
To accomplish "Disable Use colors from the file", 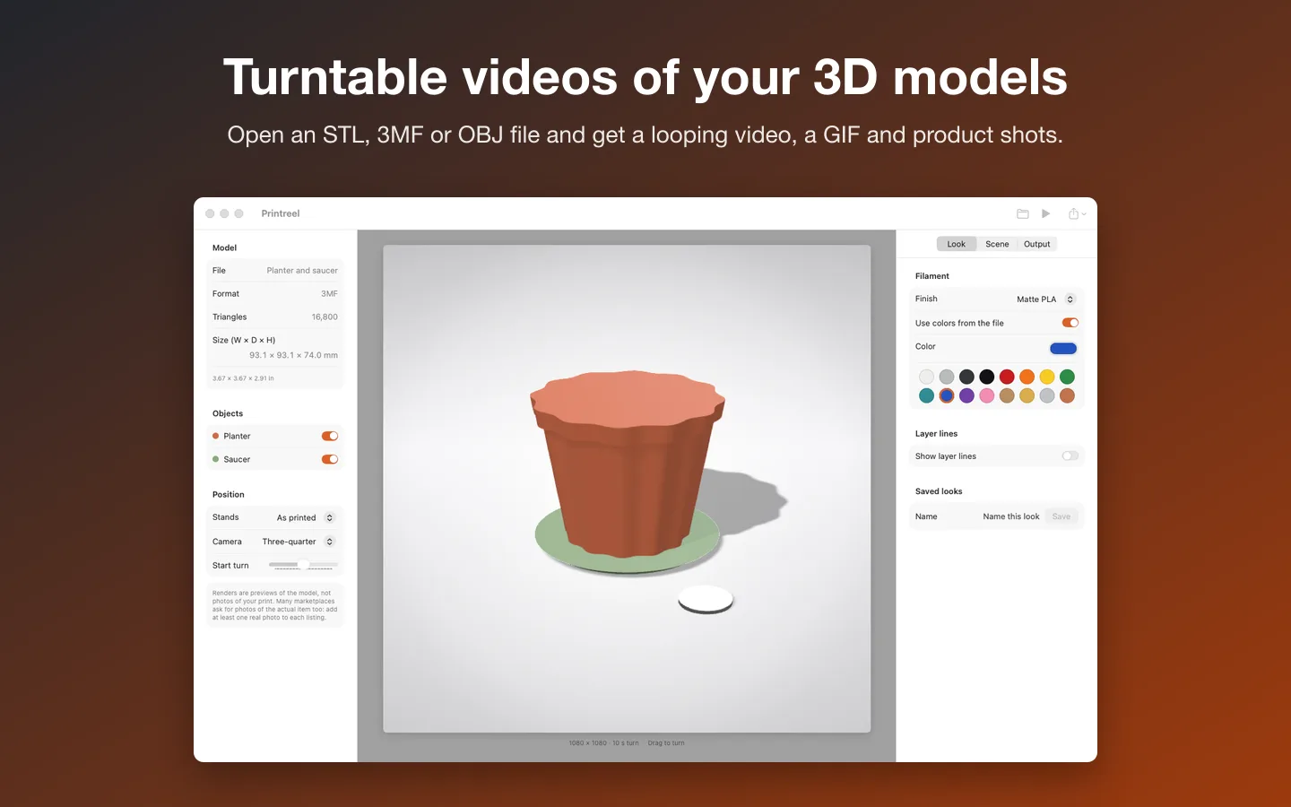I will [1070, 323].
